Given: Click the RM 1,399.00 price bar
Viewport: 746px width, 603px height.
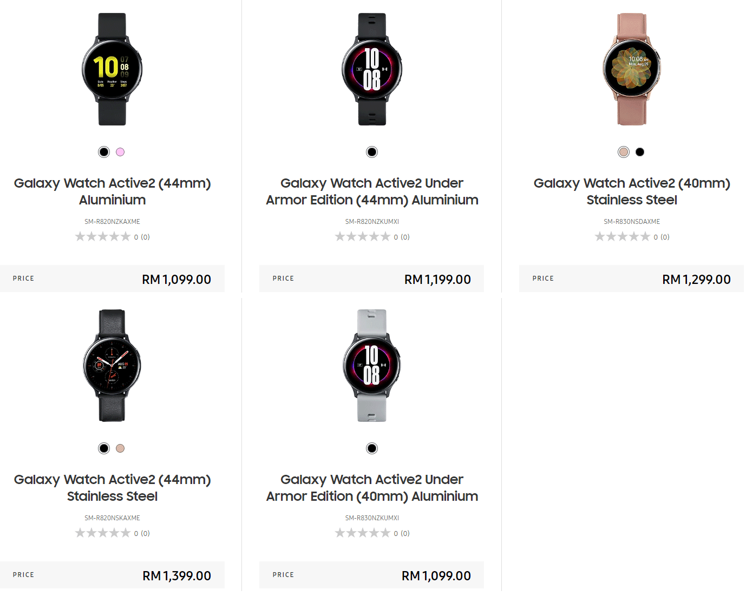Looking at the screenshot, I should pyautogui.click(x=112, y=575).
